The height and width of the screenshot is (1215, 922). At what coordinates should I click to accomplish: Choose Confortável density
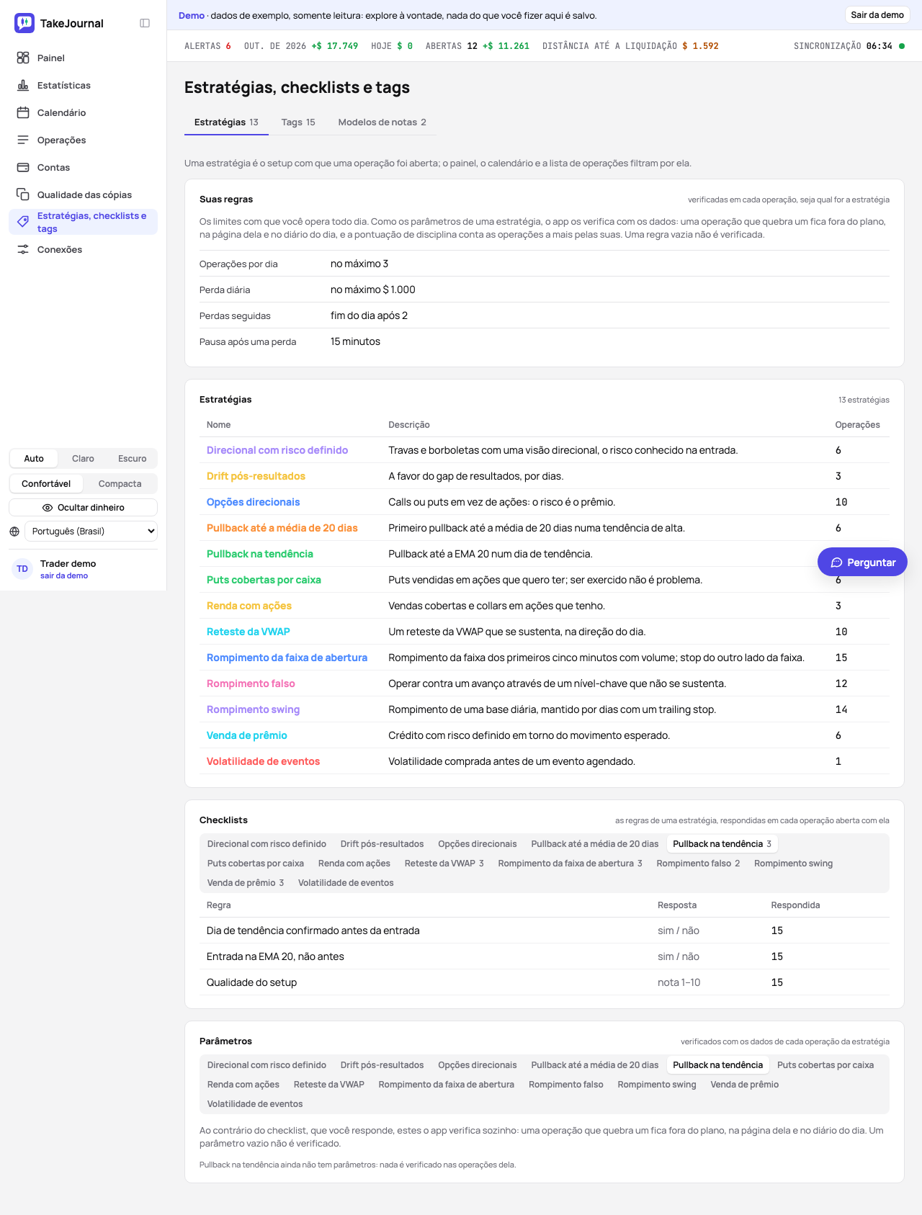[46, 484]
